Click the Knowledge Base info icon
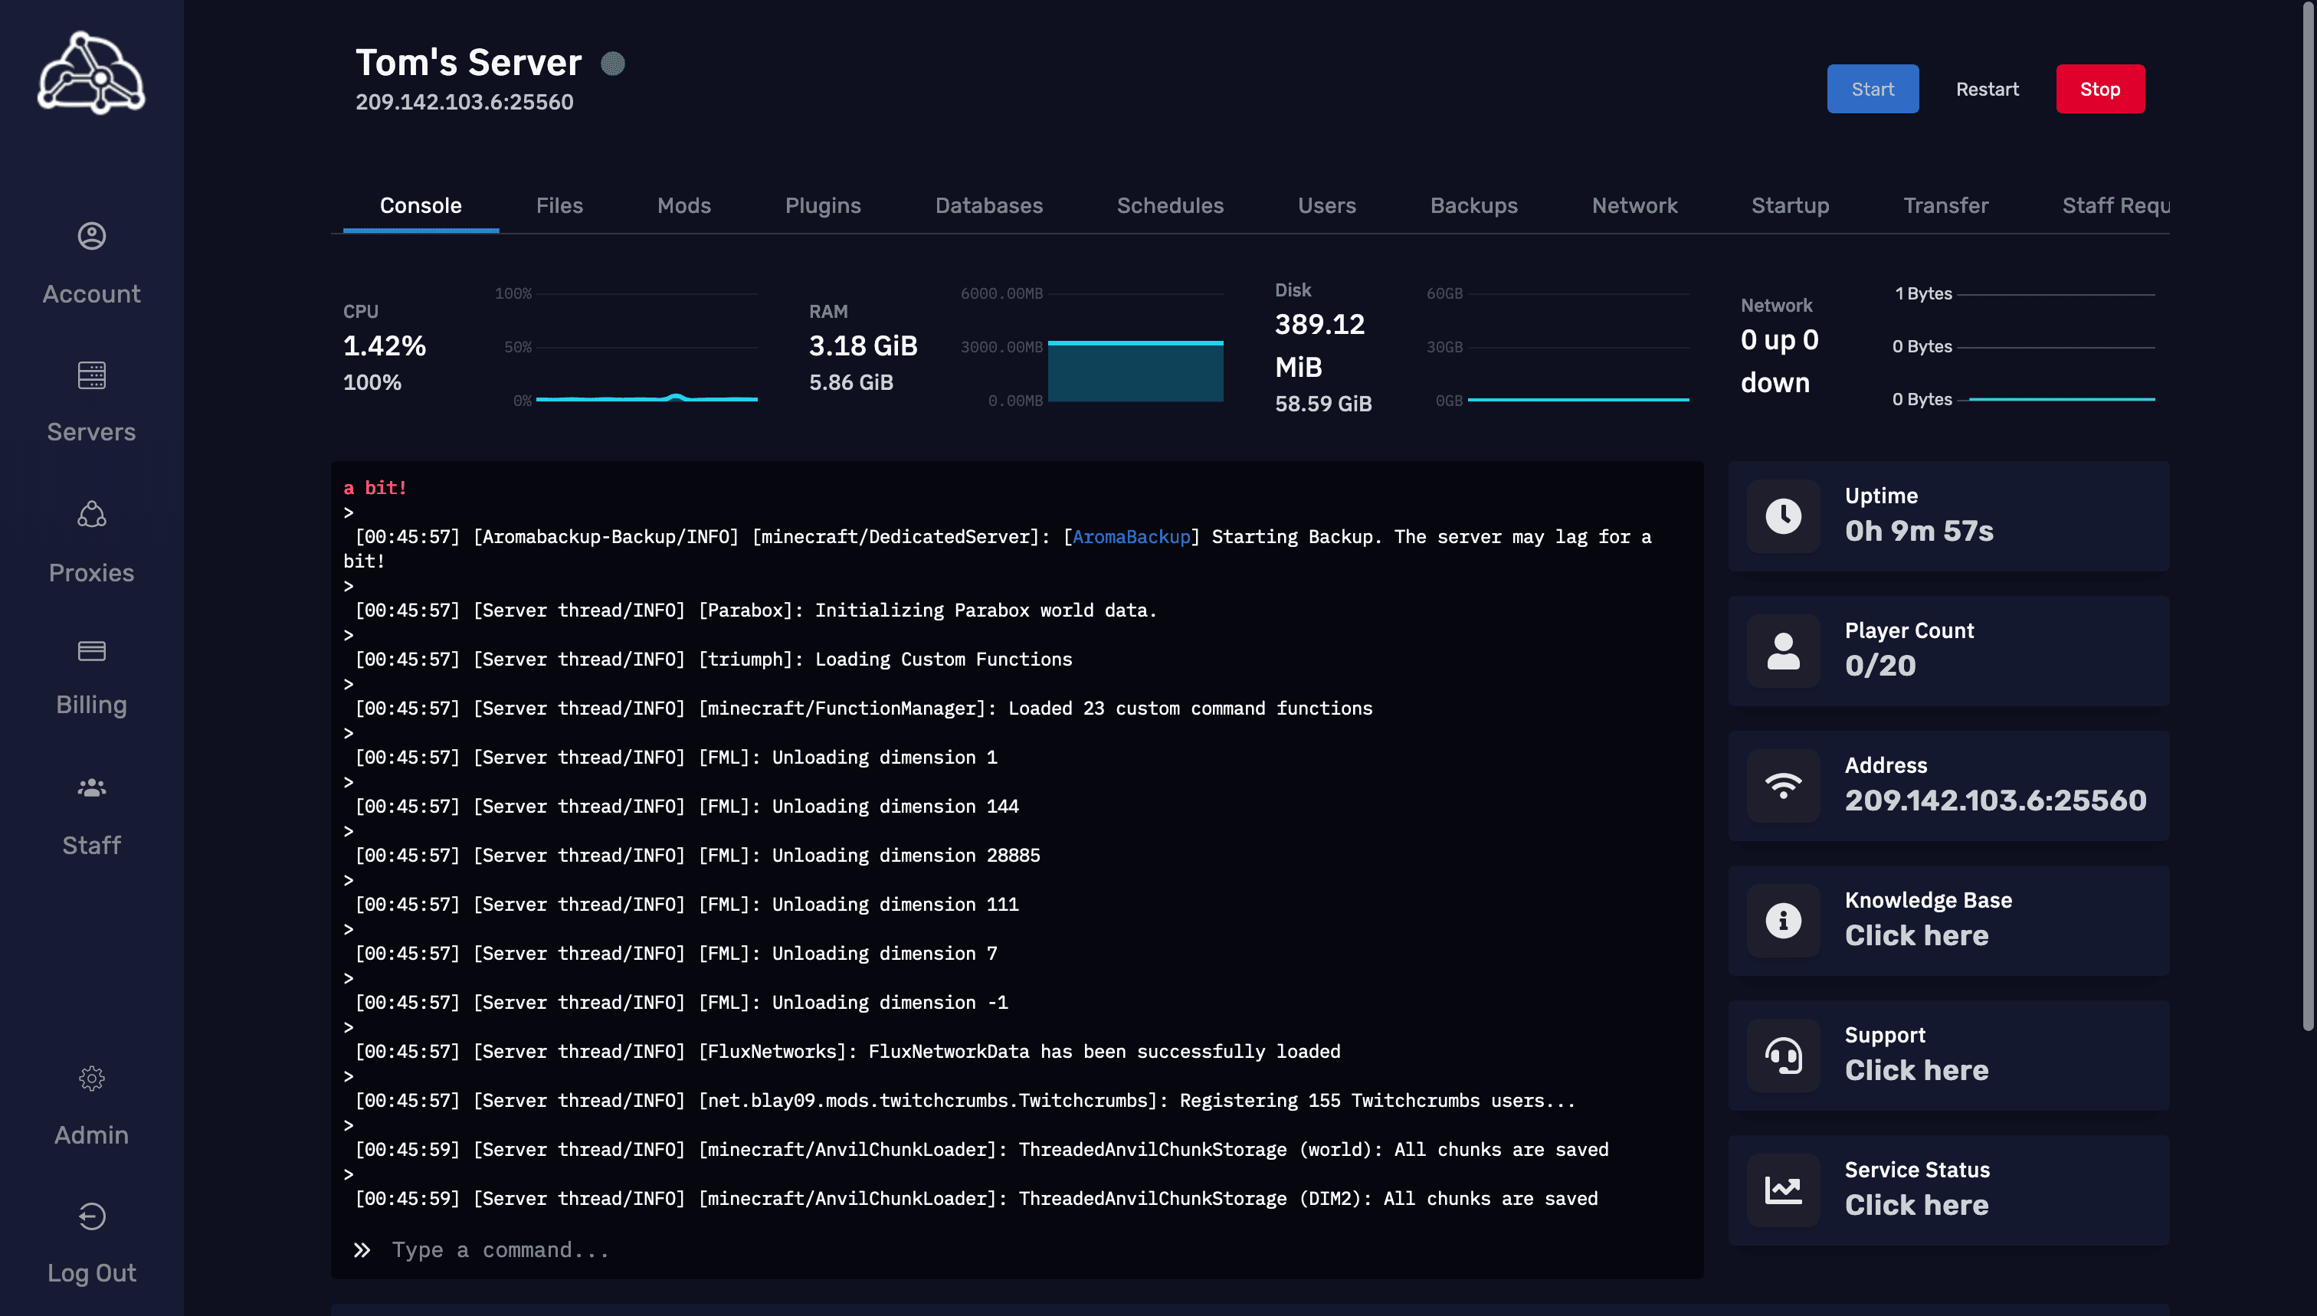 pos(1783,920)
